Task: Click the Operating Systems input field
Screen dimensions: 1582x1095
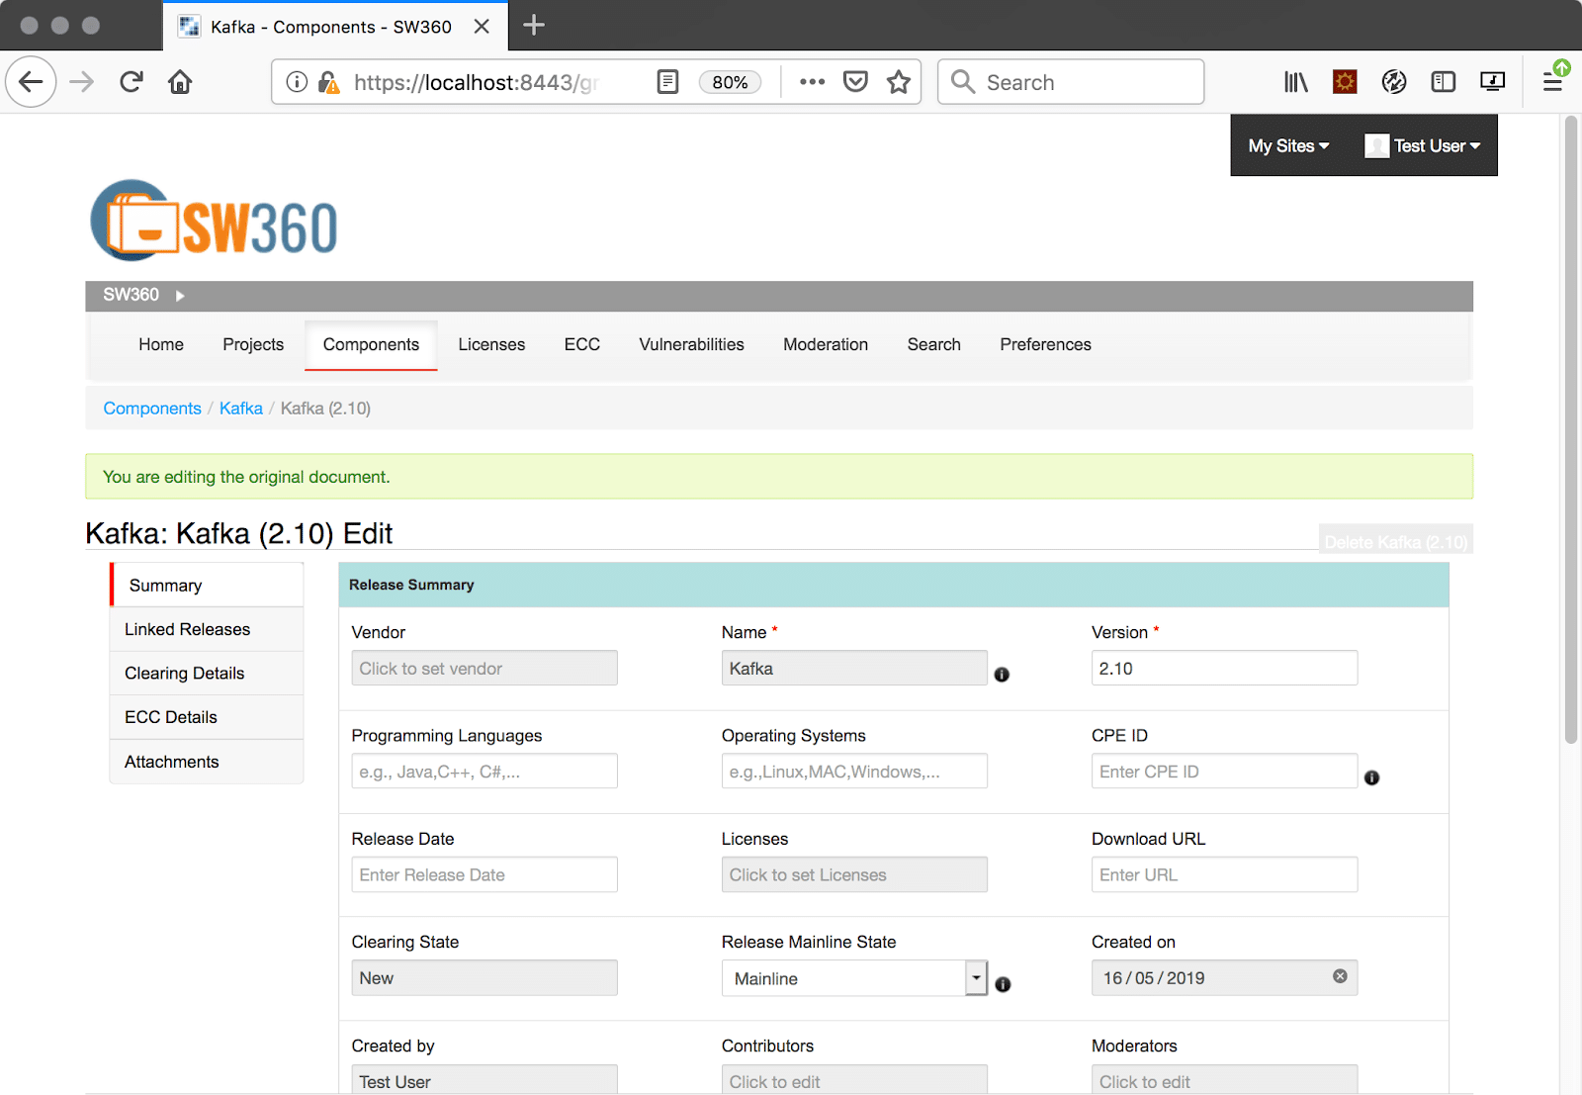Action: (854, 771)
